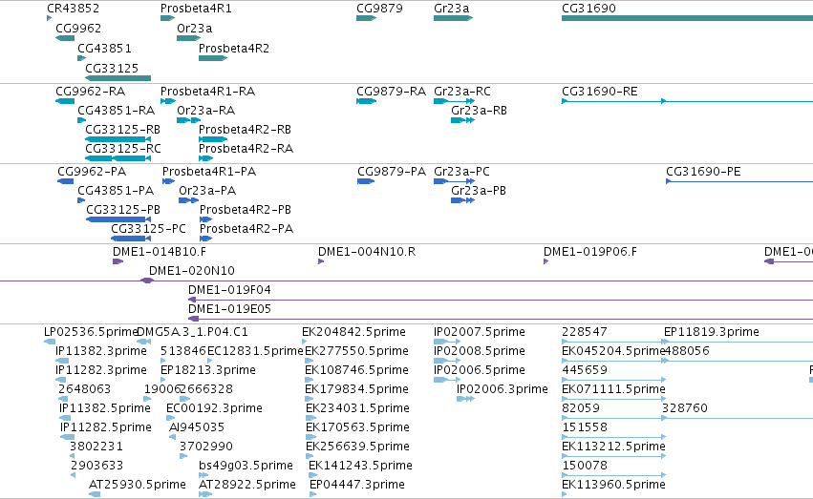The width and height of the screenshot is (813, 499).
Task: Click protein CG31690-PE label
Action: [703, 172]
